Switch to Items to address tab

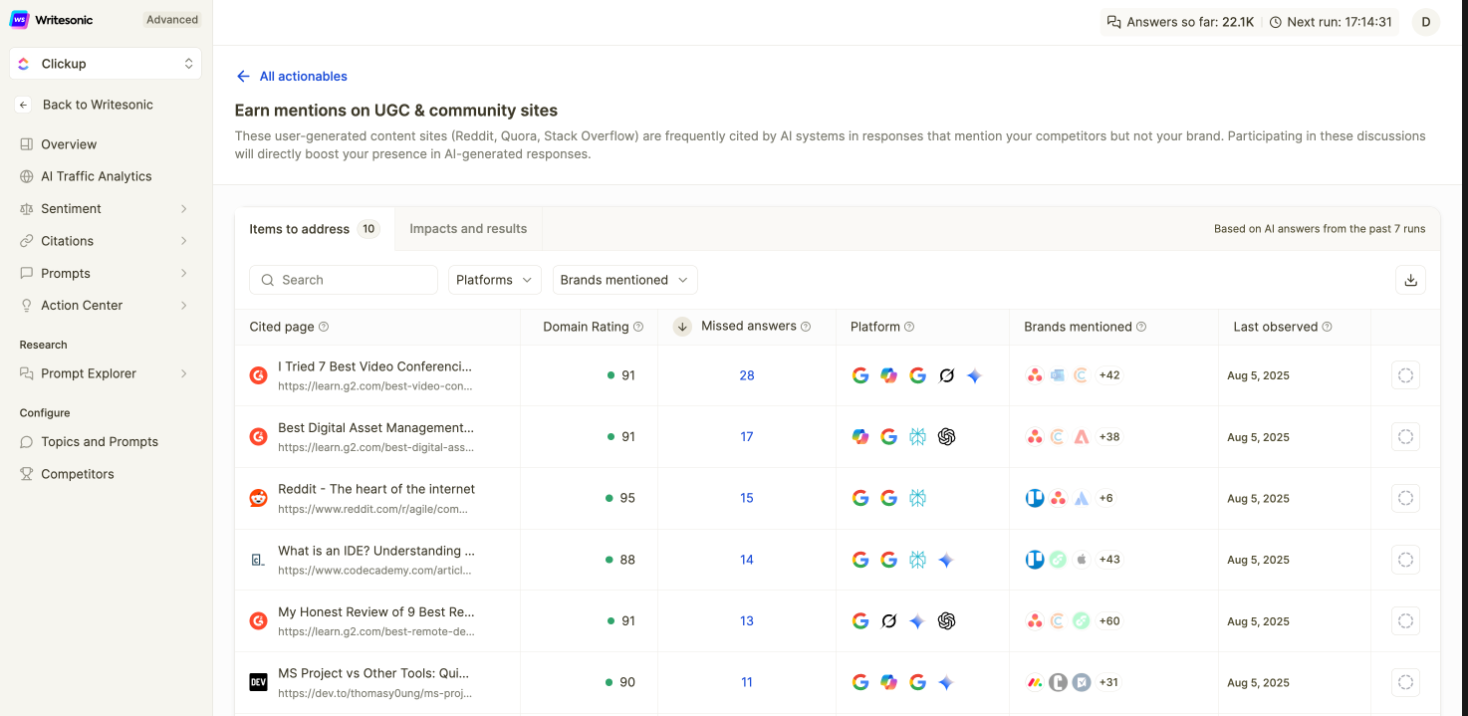coord(314,229)
